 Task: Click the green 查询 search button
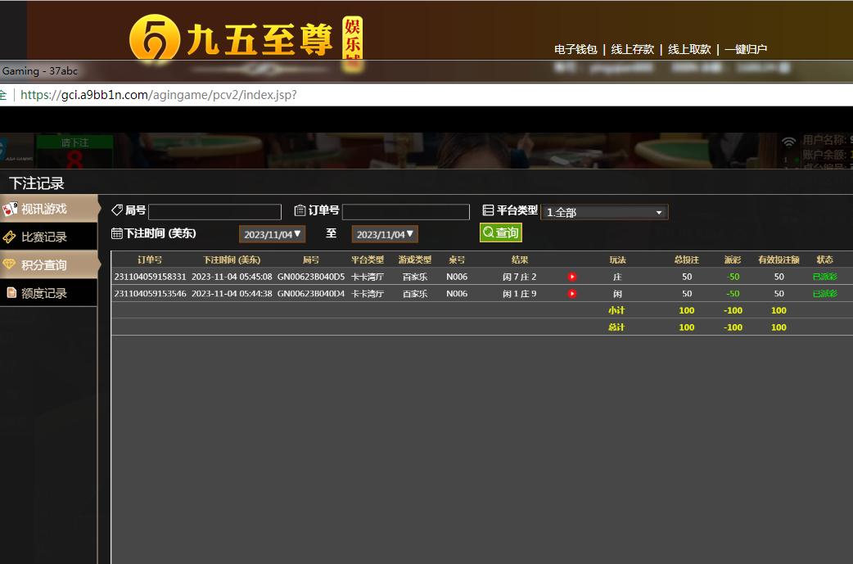pyautogui.click(x=501, y=232)
